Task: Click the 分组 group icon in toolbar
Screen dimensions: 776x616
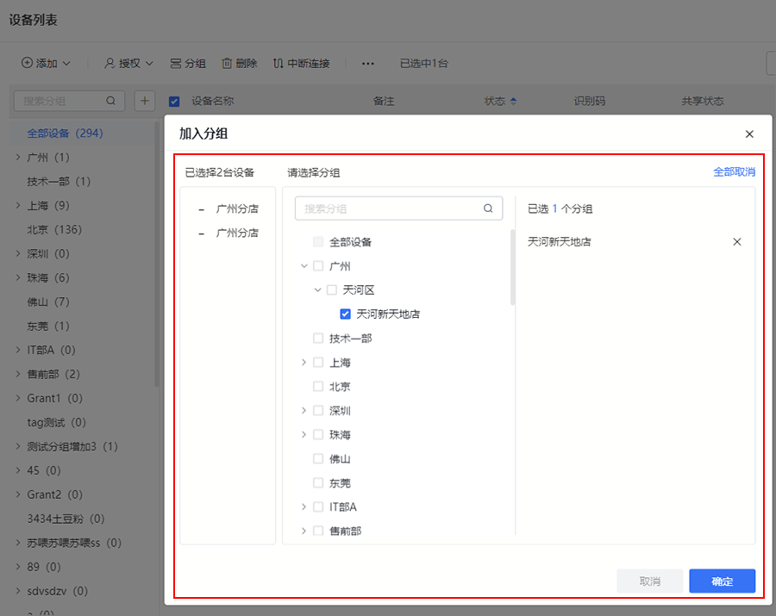Action: click(x=176, y=63)
